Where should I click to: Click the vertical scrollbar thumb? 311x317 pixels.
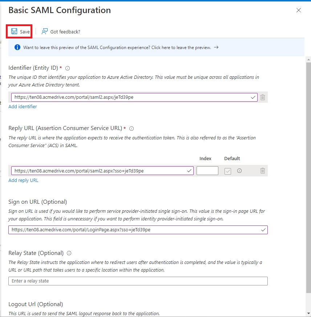[308, 178]
